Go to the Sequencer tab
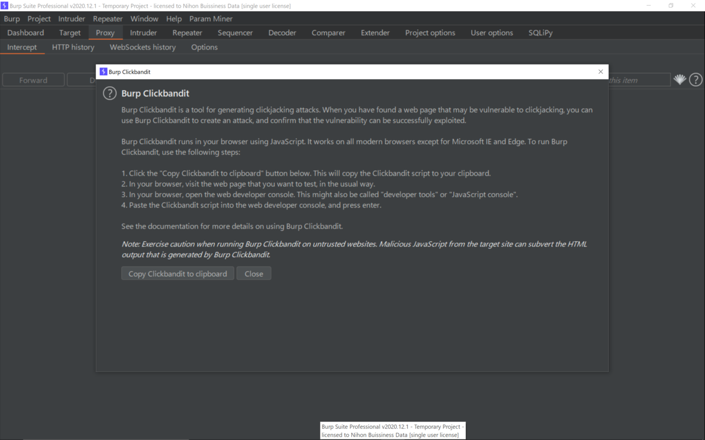The height and width of the screenshot is (440, 705). tap(235, 33)
